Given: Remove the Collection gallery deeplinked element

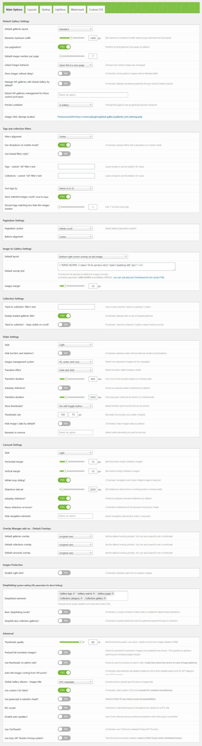Looking at the screenshot, I should (104, 598).
